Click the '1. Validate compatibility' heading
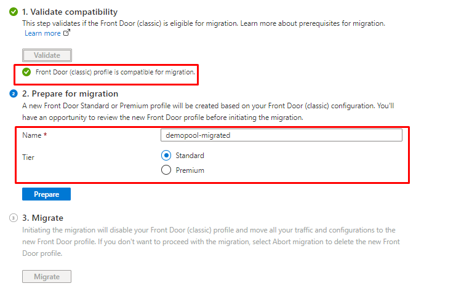This screenshot has height=294, width=456. [x=70, y=12]
